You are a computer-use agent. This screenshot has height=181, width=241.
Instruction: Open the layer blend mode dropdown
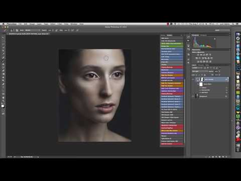click(x=200, y=71)
